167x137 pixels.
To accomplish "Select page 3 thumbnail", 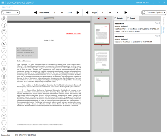I will 101,86.
